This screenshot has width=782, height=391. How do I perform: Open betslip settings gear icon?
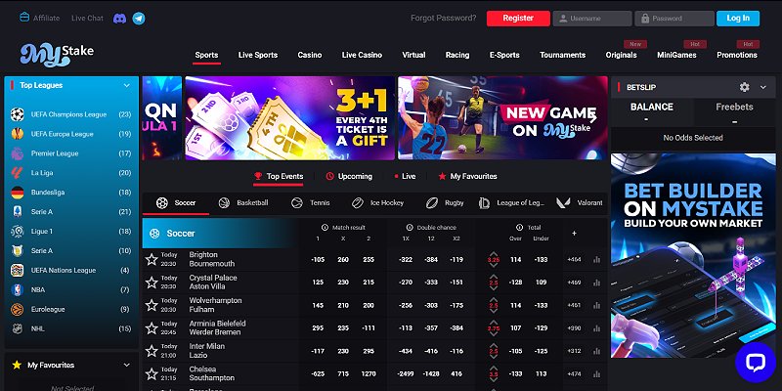pyautogui.click(x=745, y=87)
